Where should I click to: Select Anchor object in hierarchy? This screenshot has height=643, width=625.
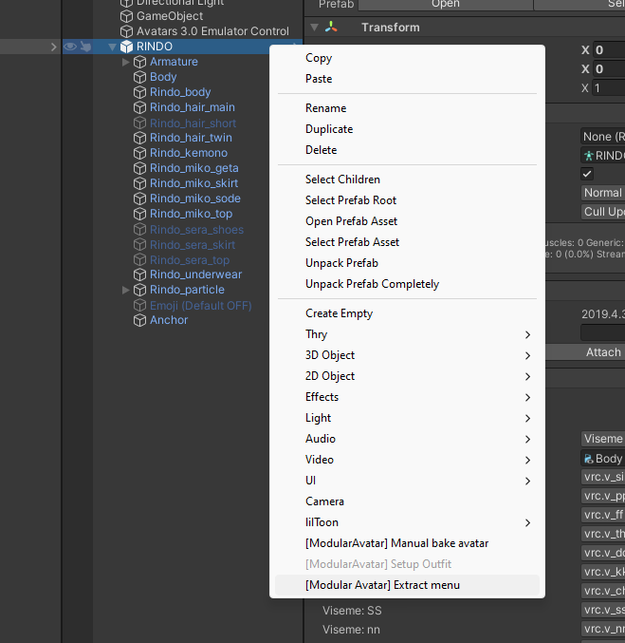(x=169, y=320)
